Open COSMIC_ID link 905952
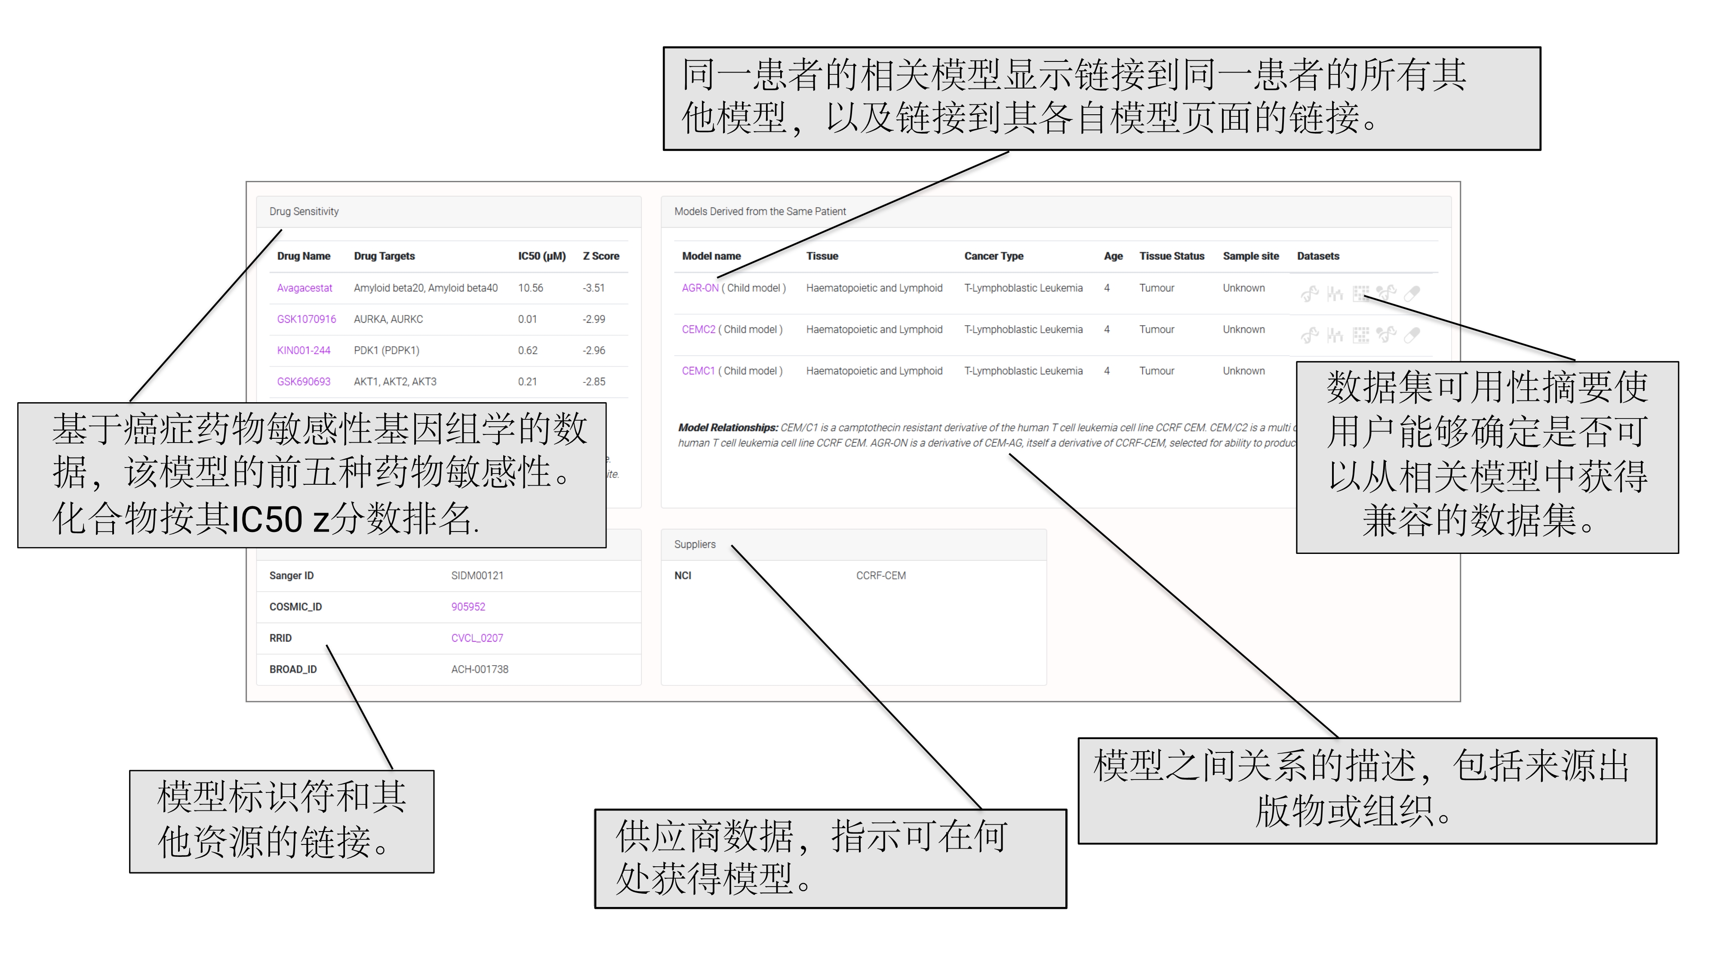1720x966 pixels. tap(468, 607)
